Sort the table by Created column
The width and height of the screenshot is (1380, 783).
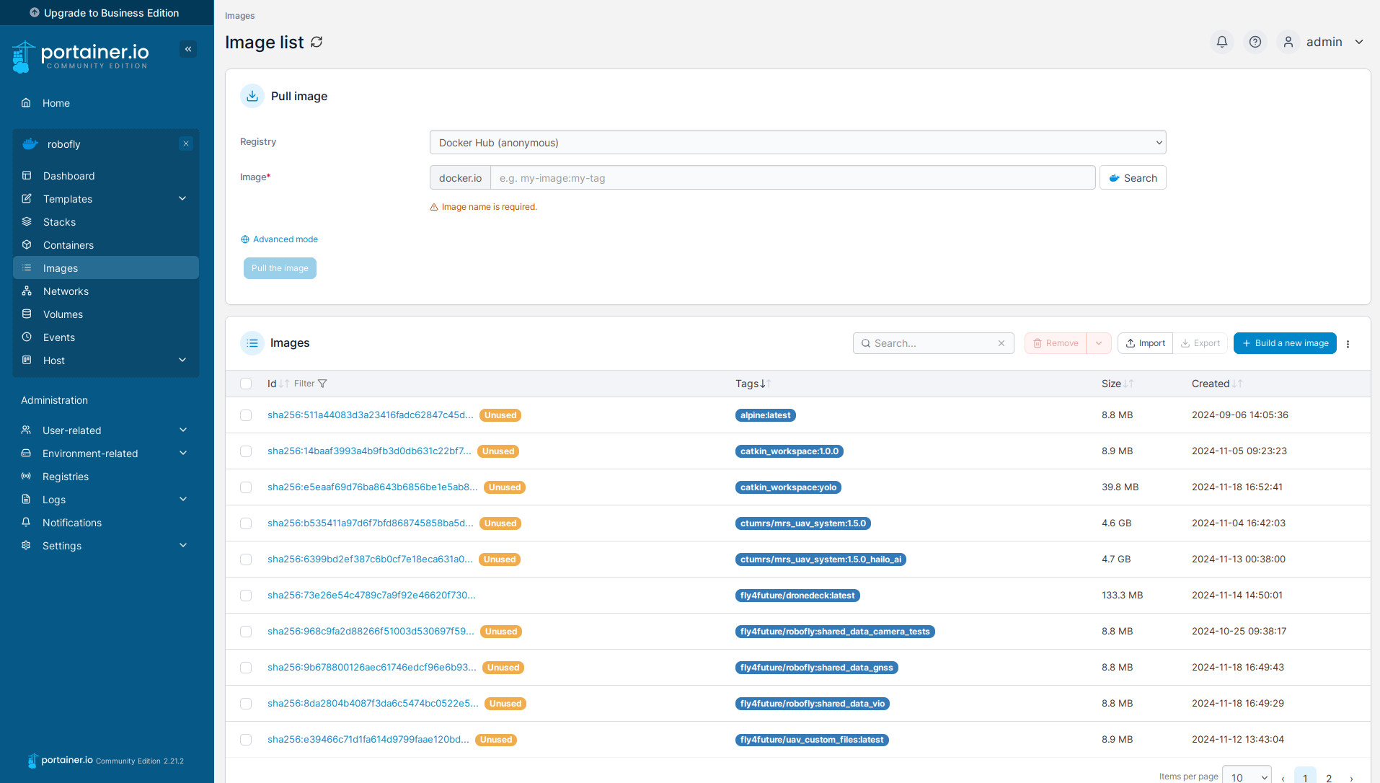(x=1217, y=384)
